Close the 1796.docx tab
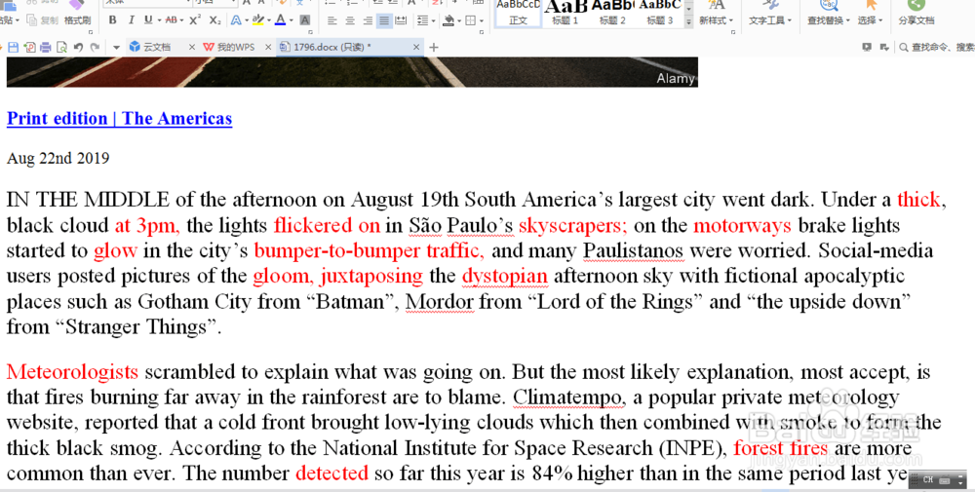 pyautogui.click(x=416, y=47)
